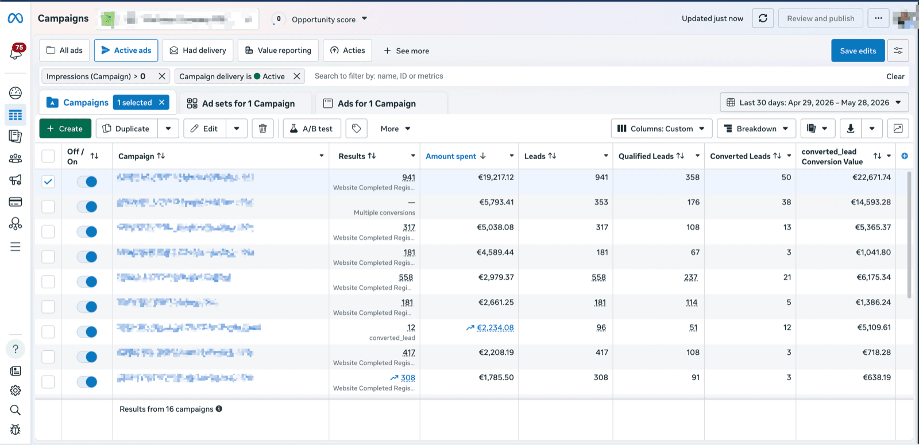Open the Account overview gauge icon

click(x=16, y=93)
